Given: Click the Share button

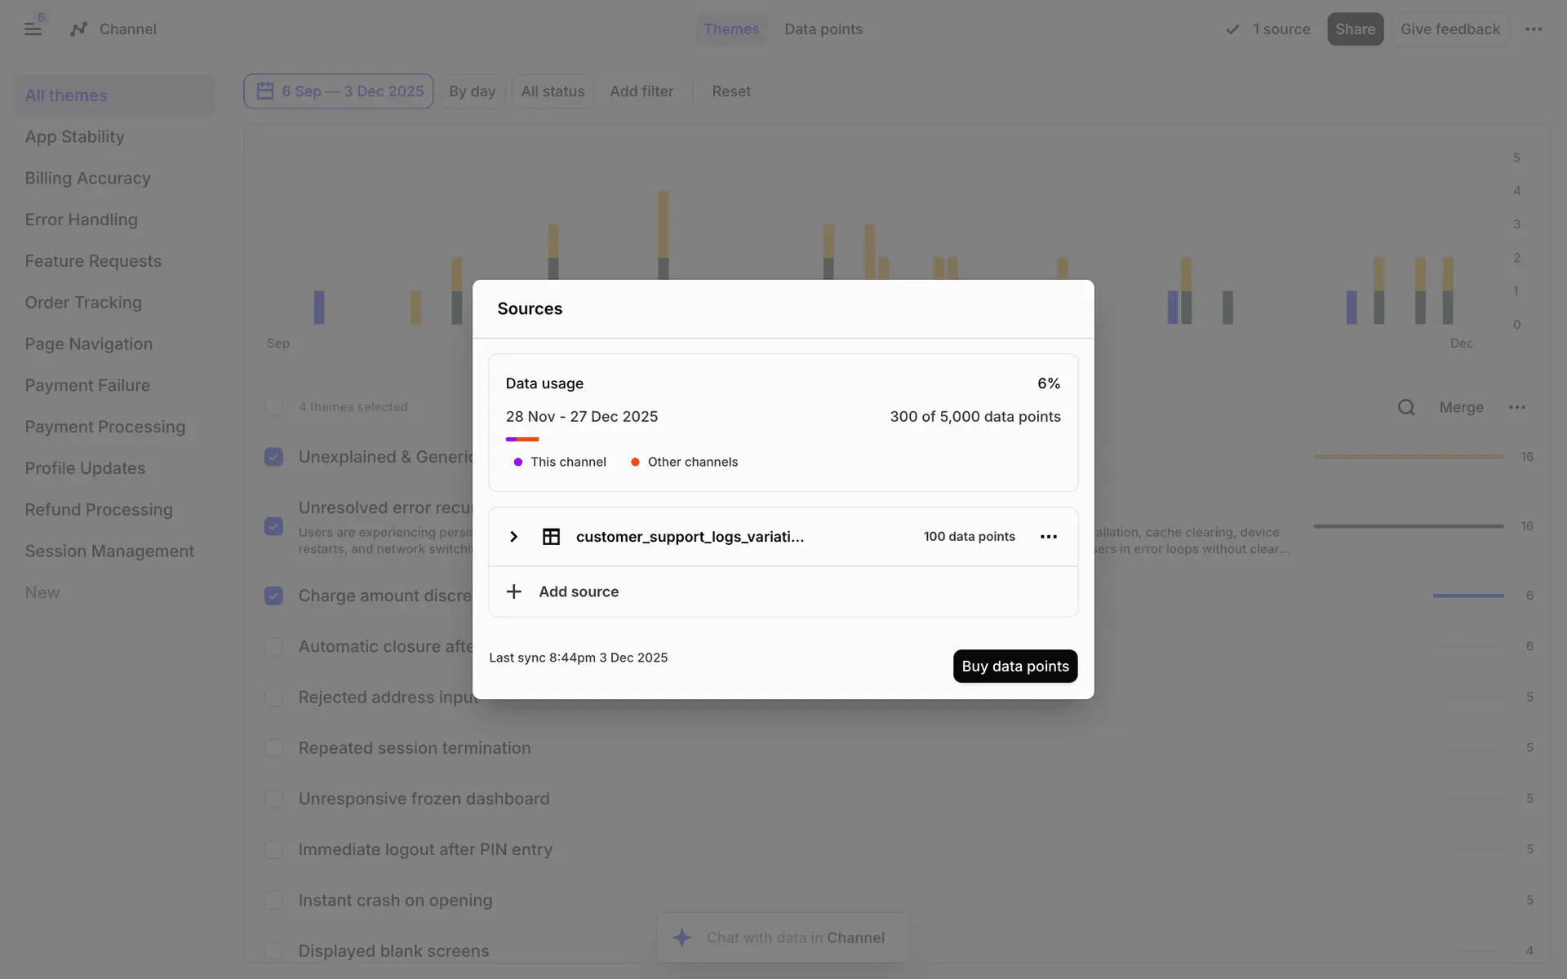Looking at the screenshot, I should click(x=1355, y=29).
